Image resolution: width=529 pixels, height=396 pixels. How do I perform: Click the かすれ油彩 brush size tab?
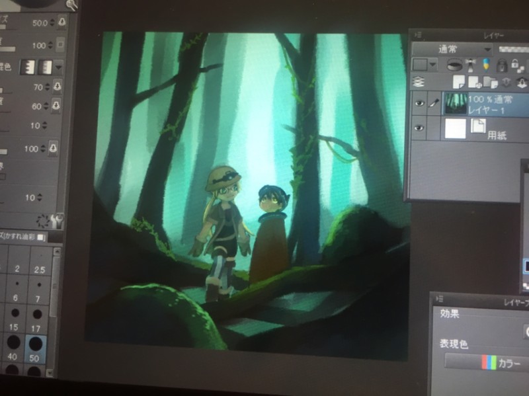coord(22,237)
